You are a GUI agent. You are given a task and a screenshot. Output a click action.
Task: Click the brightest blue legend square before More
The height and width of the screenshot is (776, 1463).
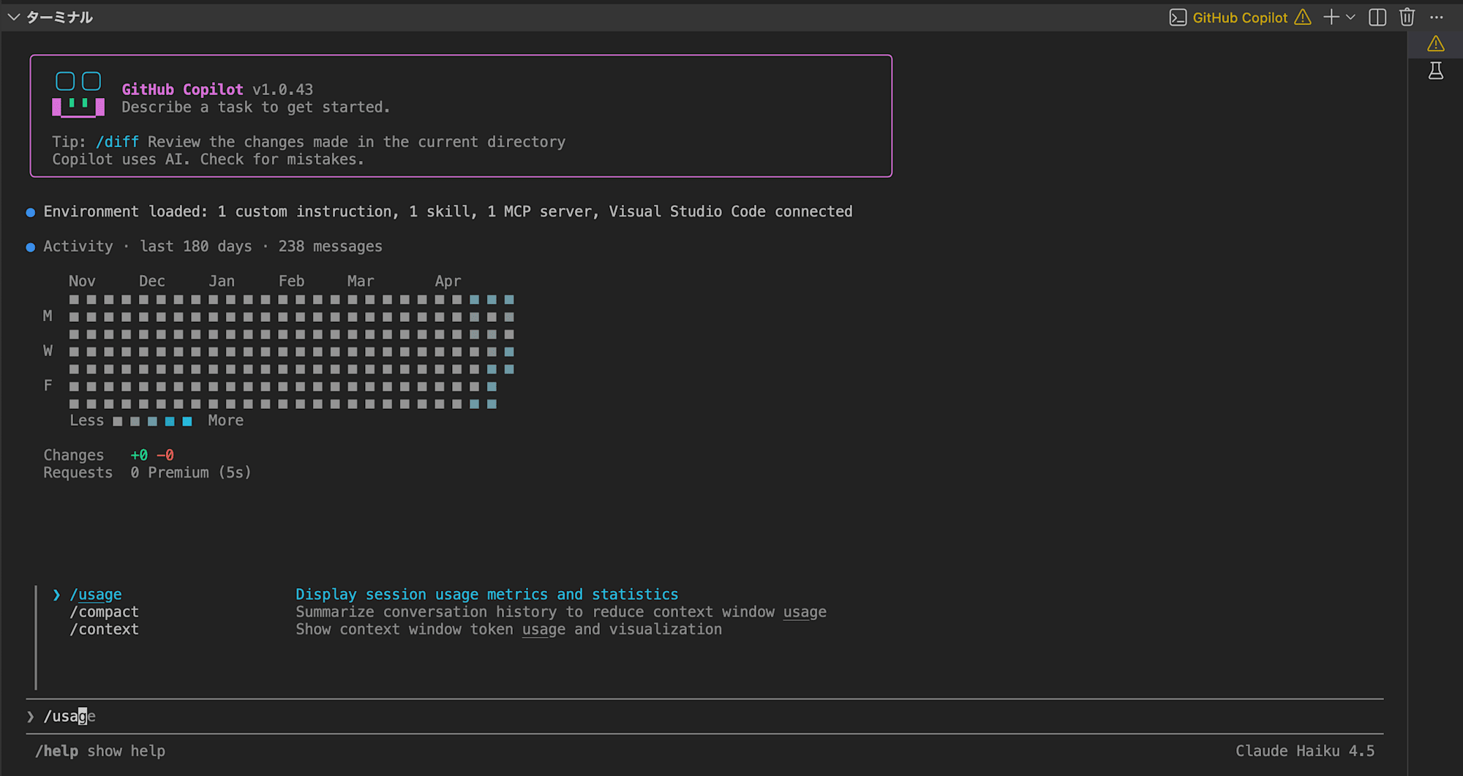[x=187, y=421]
